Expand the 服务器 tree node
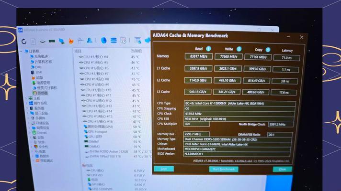This screenshot has width=341, height=191. [x=27, y=108]
